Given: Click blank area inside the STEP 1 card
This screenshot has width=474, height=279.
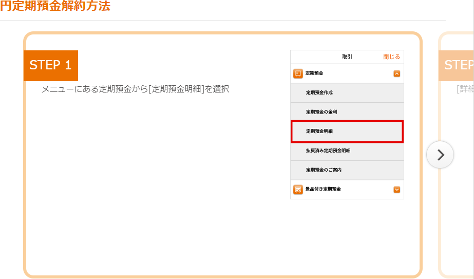Looking at the screenshot, I should click(x=154, y=195).
